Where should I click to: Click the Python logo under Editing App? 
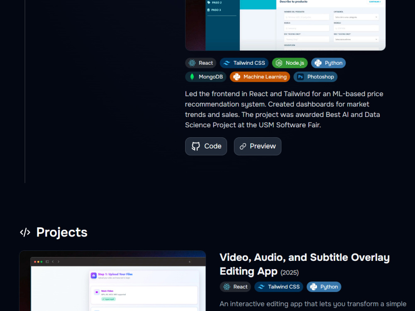[x=314, y=287]
